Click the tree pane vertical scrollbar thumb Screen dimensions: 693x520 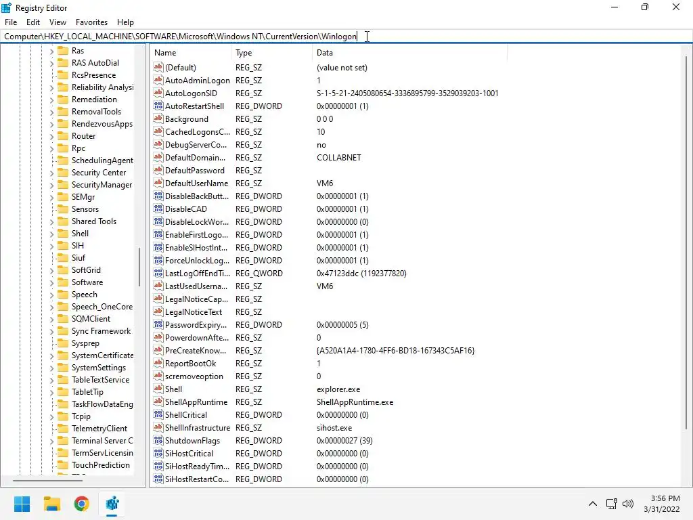[x=139, y=267]
